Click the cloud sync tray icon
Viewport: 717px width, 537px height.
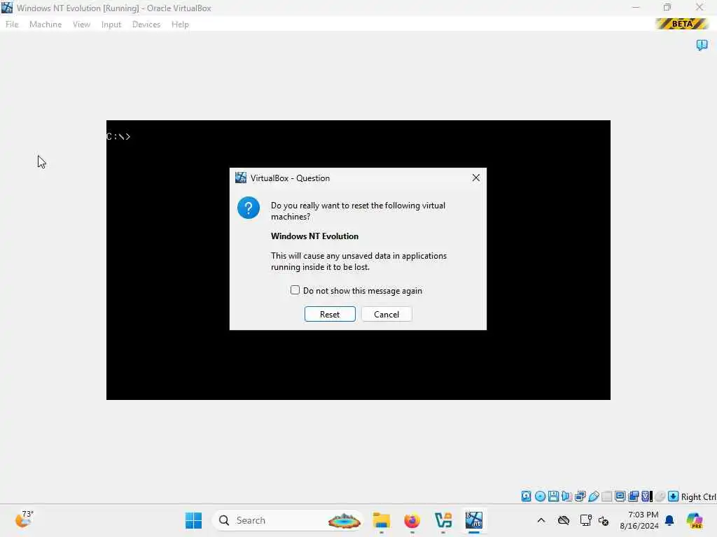pyautogui.click(x=564, y=520)
